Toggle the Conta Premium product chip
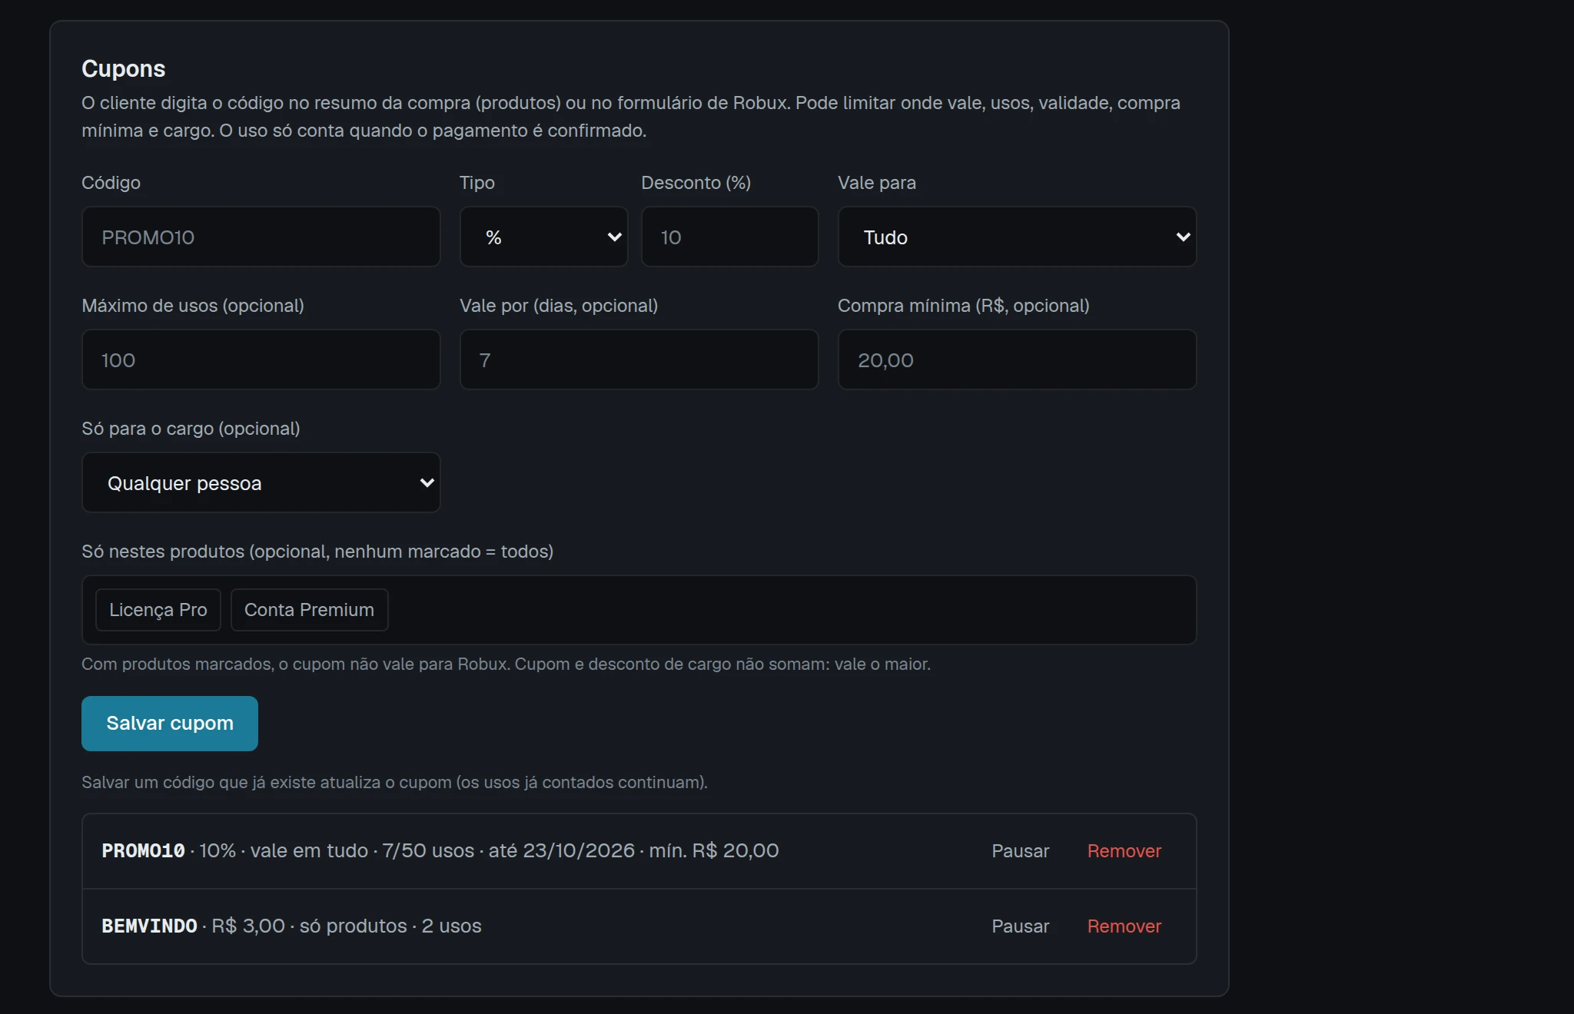The height and width of the screenshot is (1014, 1574). [309, 610]
